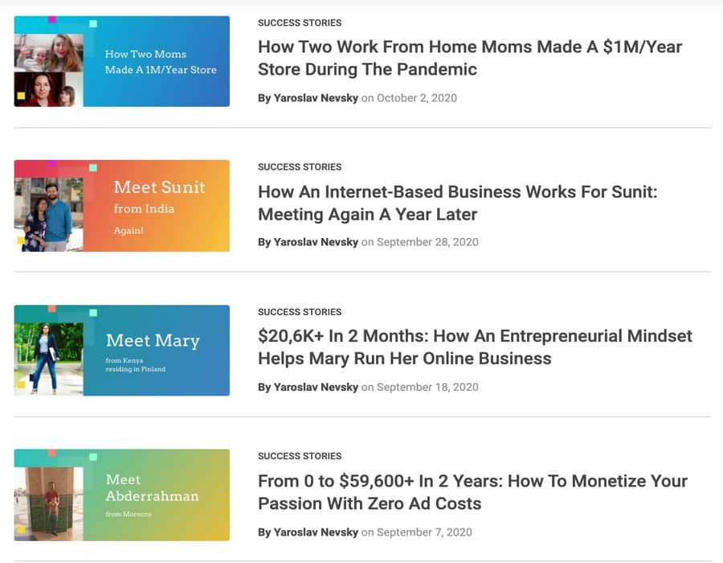Open the 'Meet Sunit from India' thumbnail
723x563 pixels.
122,206
